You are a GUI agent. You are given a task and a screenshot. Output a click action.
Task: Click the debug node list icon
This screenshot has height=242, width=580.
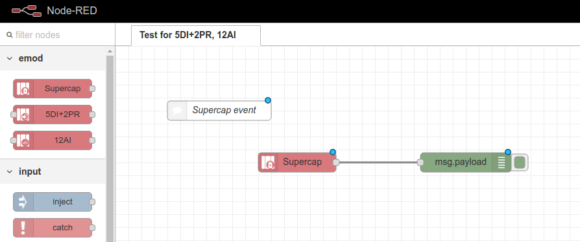(x=501, y=162)
